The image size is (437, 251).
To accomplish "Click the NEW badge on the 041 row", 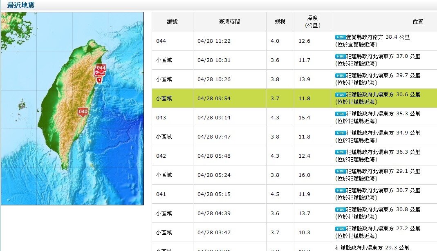I will click(x=340, y=190).
